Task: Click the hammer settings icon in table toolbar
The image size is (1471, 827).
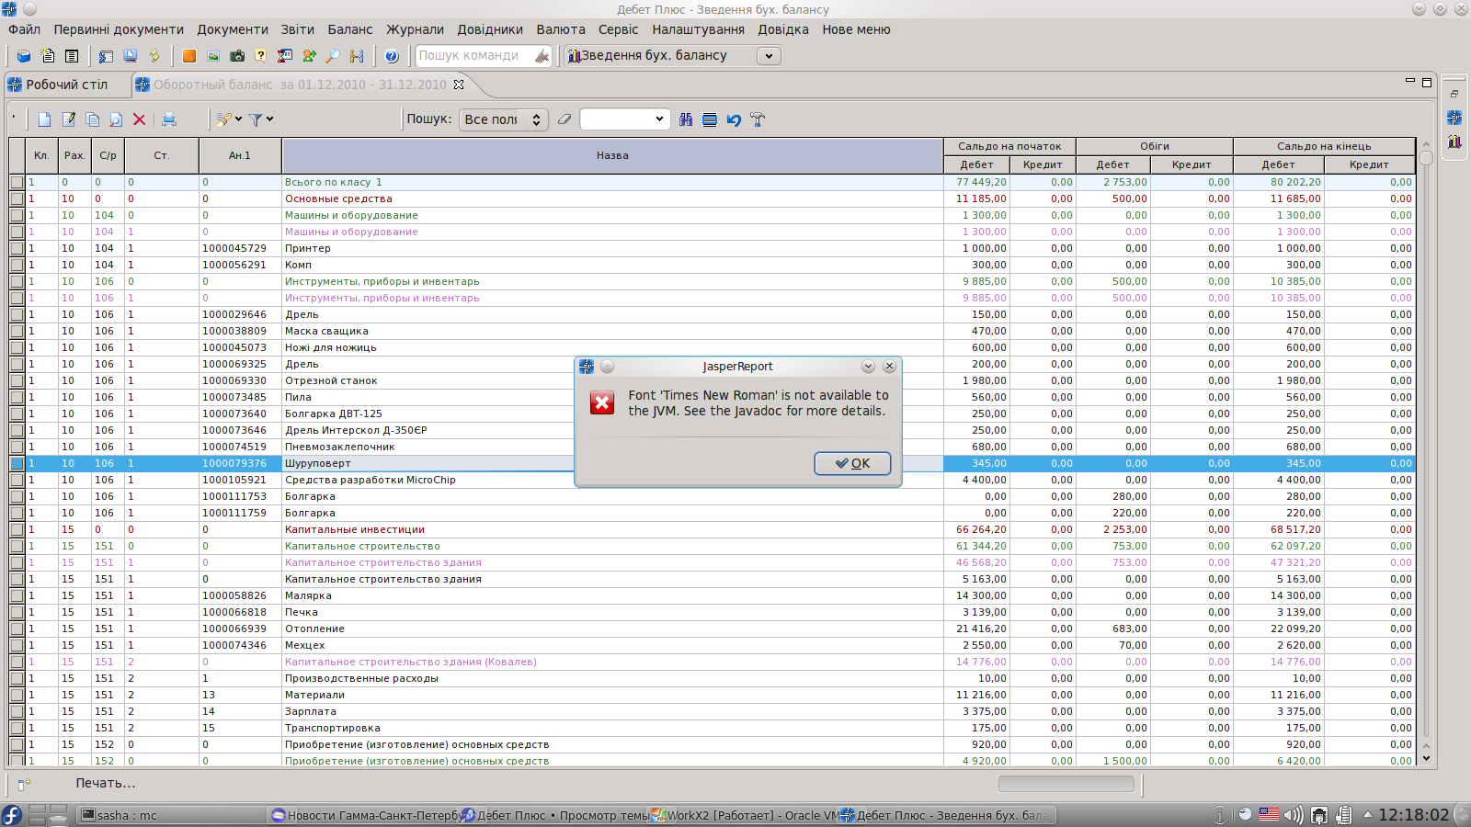Action: click(x=758, y=119)
